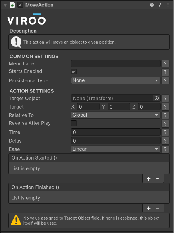Open the Ease dropdown set to Linear

tap(116, 149)
